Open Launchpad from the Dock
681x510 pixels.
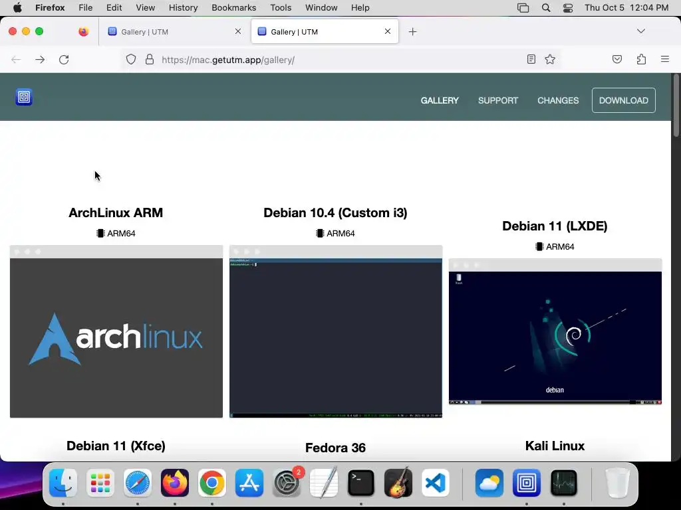pos(100,483)
